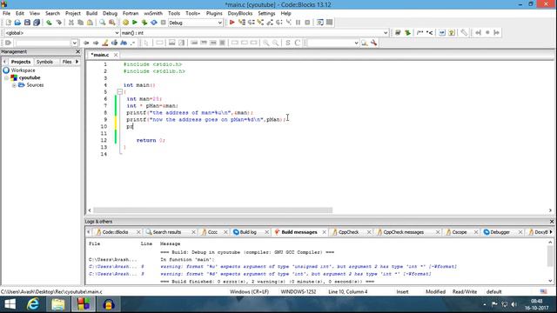This screenshot has height=313, width=557.
Task: Switch to the Build log tab
Action: pos(248,232)
